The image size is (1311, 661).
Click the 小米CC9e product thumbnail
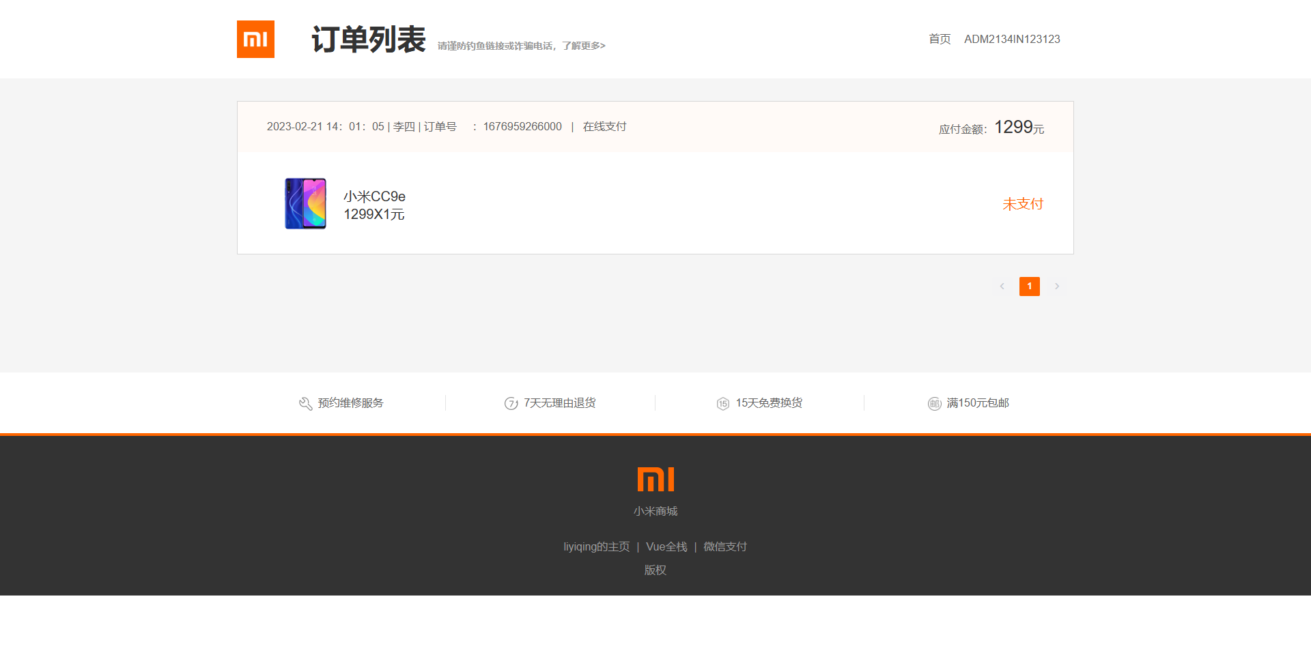[305, 203]
